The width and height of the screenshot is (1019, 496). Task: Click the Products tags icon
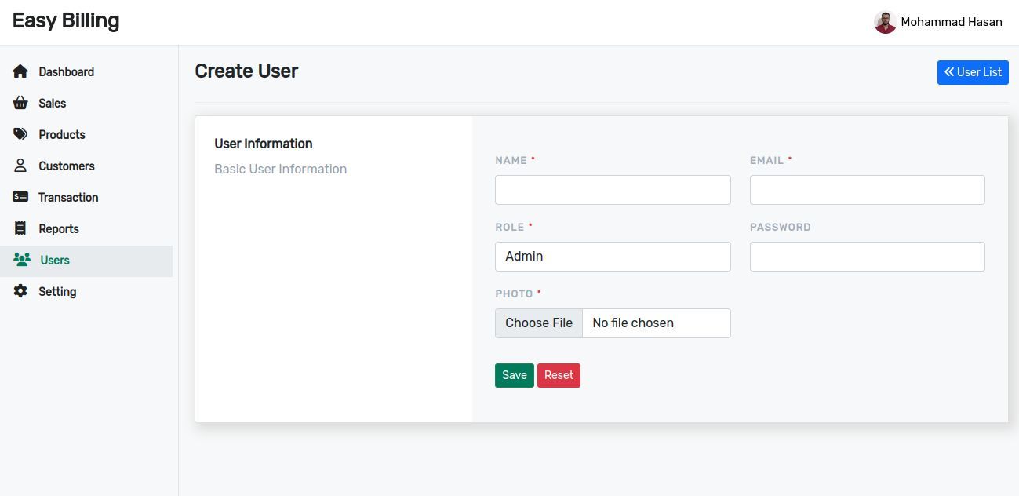click(20, 134)
